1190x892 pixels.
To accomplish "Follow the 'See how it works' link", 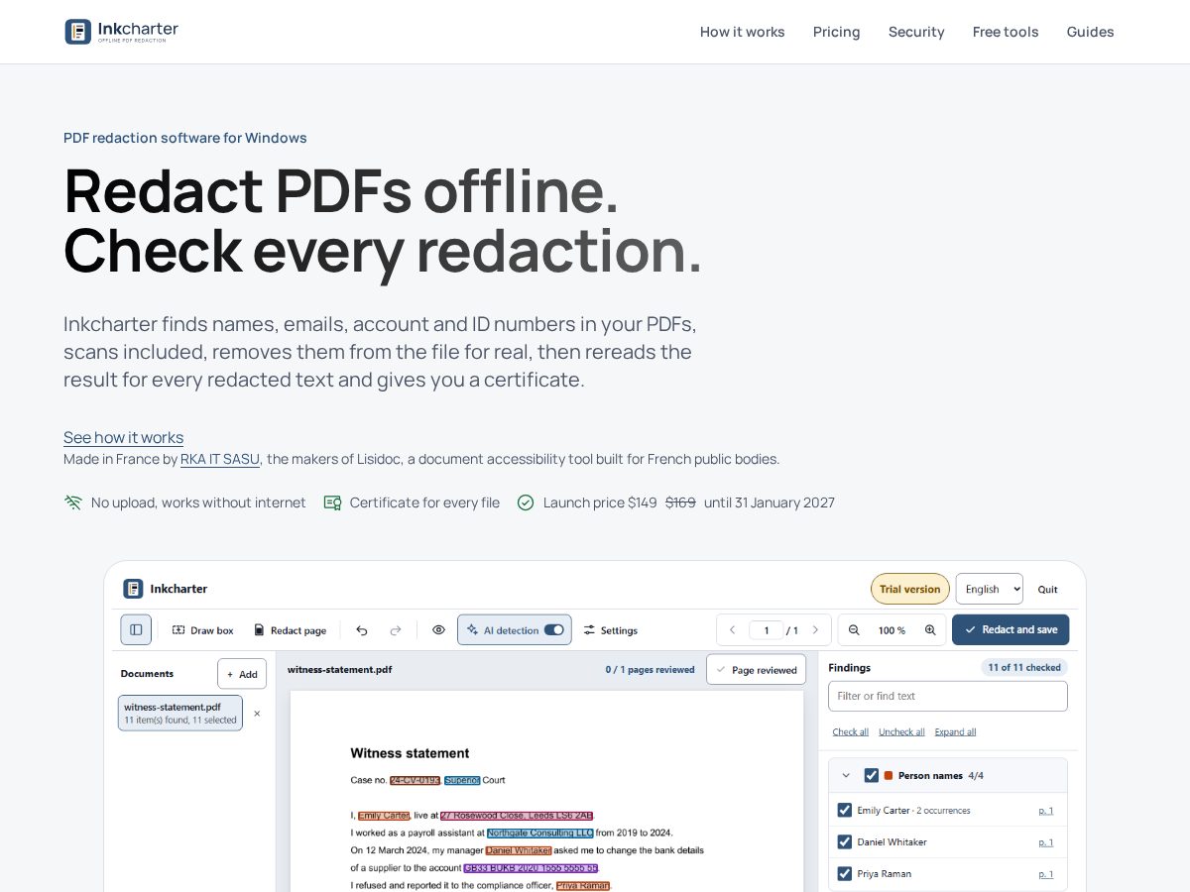I will click(123, 437).
